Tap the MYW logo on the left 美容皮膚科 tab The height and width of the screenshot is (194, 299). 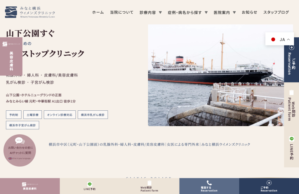tap(11, 44)
